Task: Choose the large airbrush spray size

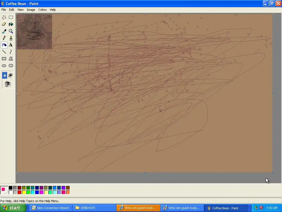Action: pyautogui.click(x=7, y=84)
